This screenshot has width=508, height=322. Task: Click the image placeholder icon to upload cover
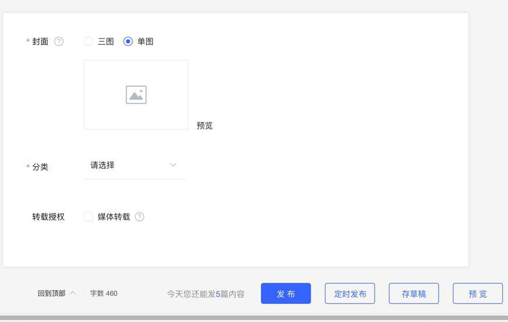pos(136,95)
